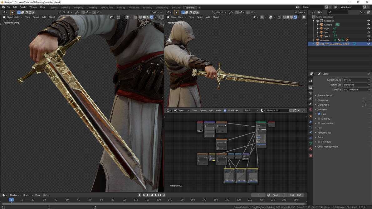Select wireframe shading in right viewport
Screen dimensions: 372x209
coord(284,17)
